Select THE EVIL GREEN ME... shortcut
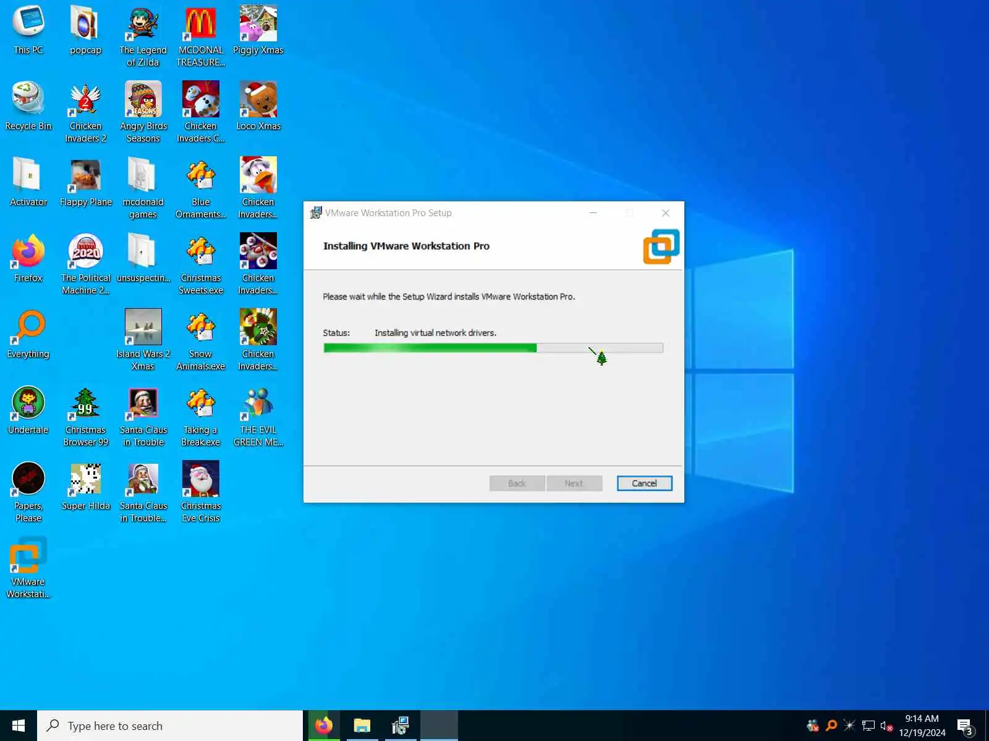 click(x=258, y=416)
